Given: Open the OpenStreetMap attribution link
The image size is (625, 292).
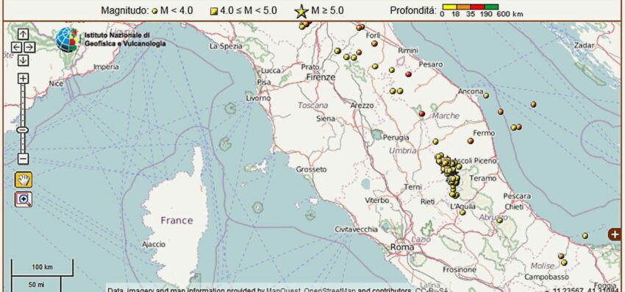Looking at the screenshot, I should [x=329, y=290].
